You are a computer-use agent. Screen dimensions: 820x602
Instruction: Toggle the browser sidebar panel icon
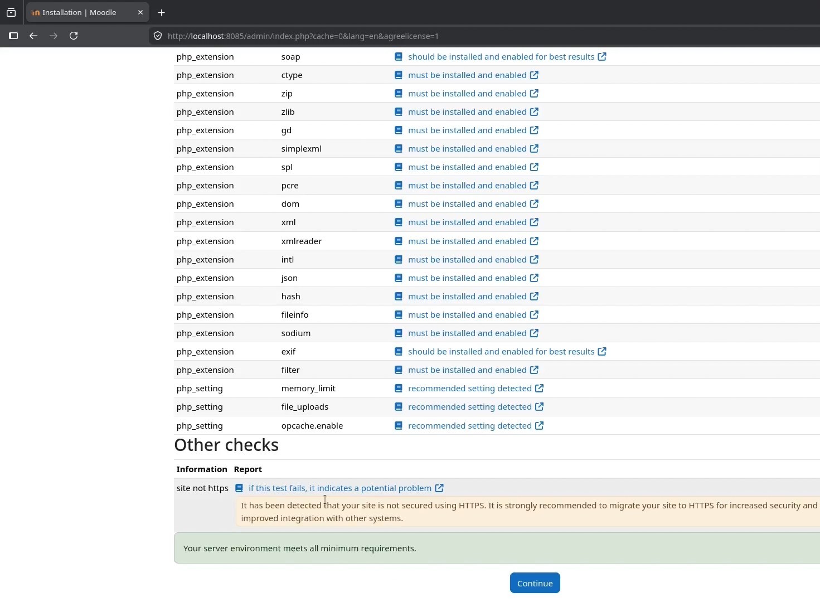13,36
